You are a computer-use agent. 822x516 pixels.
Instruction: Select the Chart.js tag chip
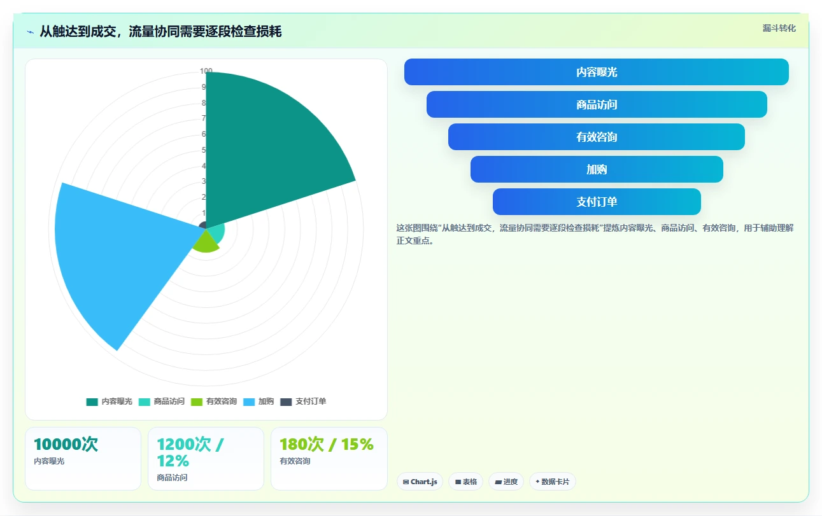[x=420, y=482]
